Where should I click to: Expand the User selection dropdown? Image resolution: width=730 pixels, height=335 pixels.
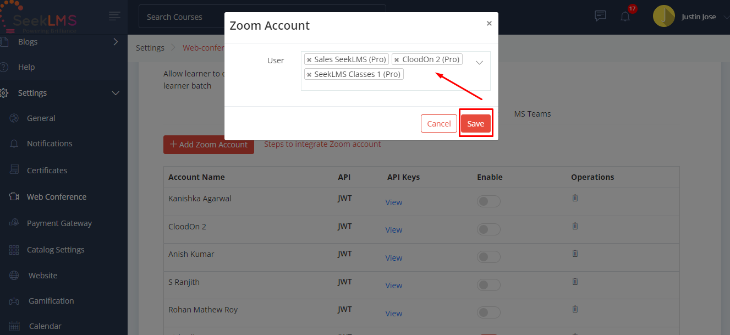[x=479, y=62]
